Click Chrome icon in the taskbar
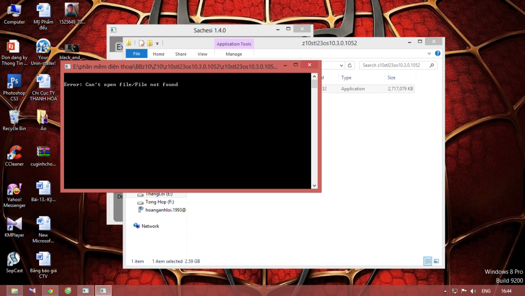525x296 pixels. point(50,290)
